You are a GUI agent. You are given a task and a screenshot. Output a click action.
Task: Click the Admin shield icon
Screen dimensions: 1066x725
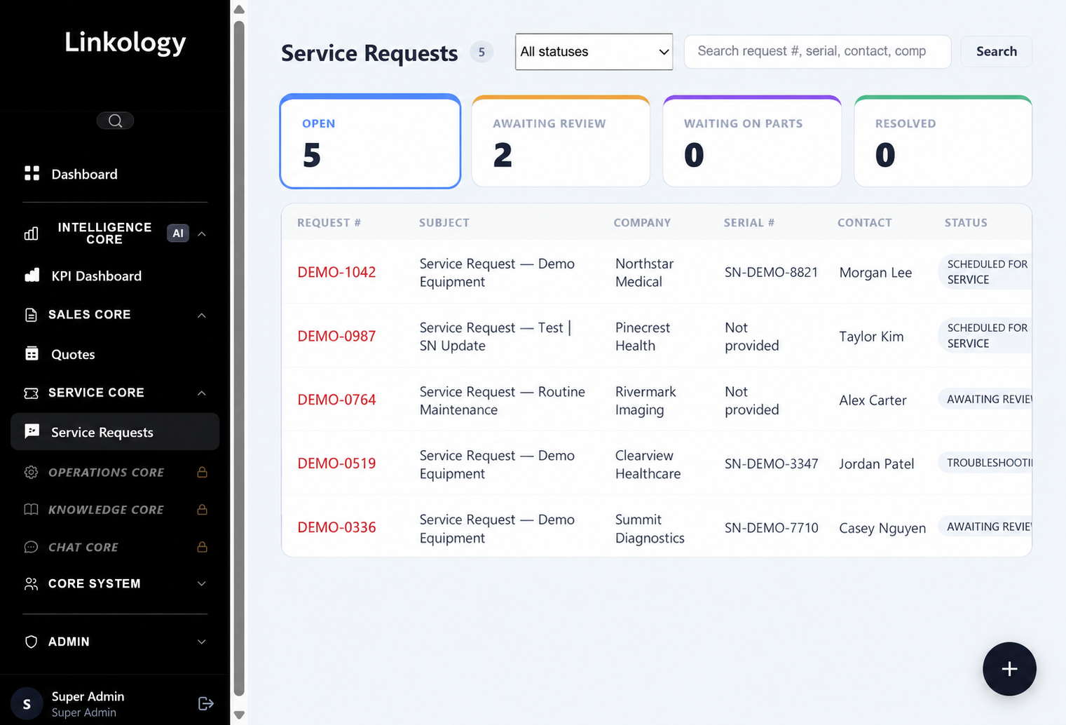coord(31,642)
